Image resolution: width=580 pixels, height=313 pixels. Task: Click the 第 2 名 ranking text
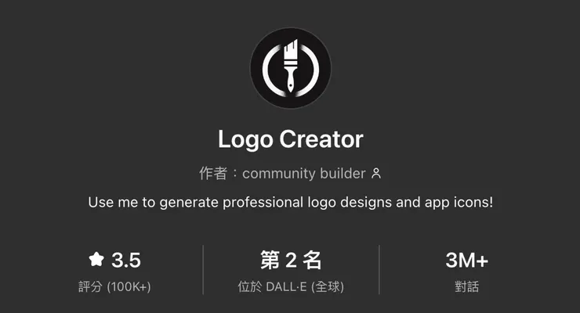pyautogui.click(x=291, y=260)
